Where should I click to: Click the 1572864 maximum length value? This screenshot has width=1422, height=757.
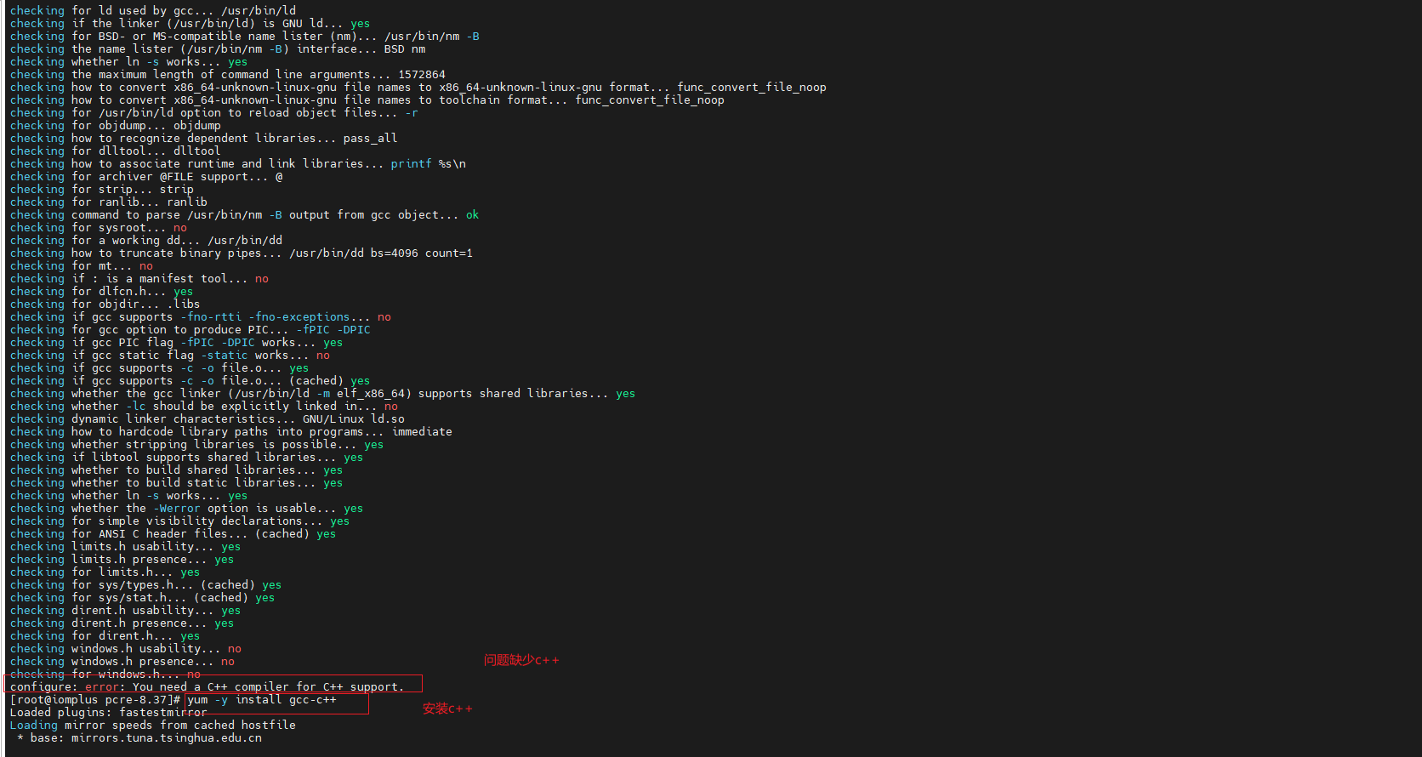tap(421, 75)
